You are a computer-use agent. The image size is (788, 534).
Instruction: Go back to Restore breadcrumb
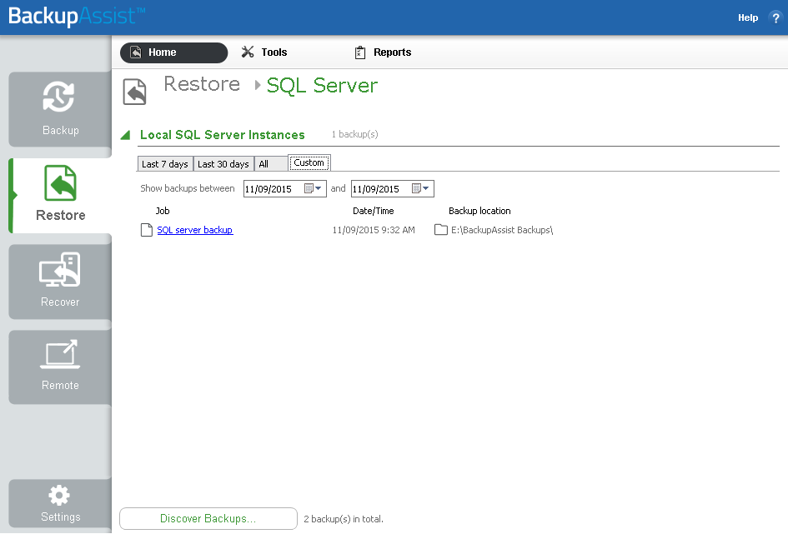click(x=202, y=84)
